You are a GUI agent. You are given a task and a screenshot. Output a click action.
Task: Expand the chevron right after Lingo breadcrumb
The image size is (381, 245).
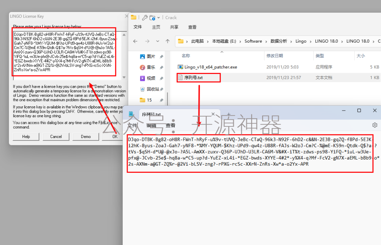[310, 42]
